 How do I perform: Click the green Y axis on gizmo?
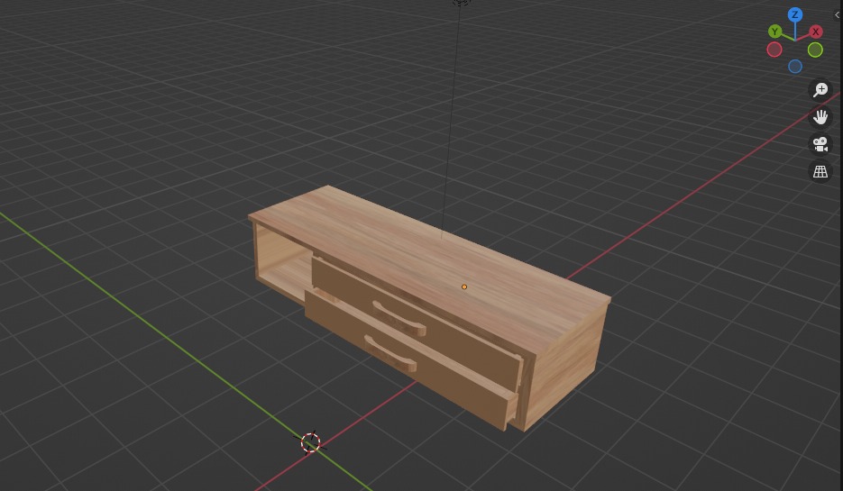[774, 32]
